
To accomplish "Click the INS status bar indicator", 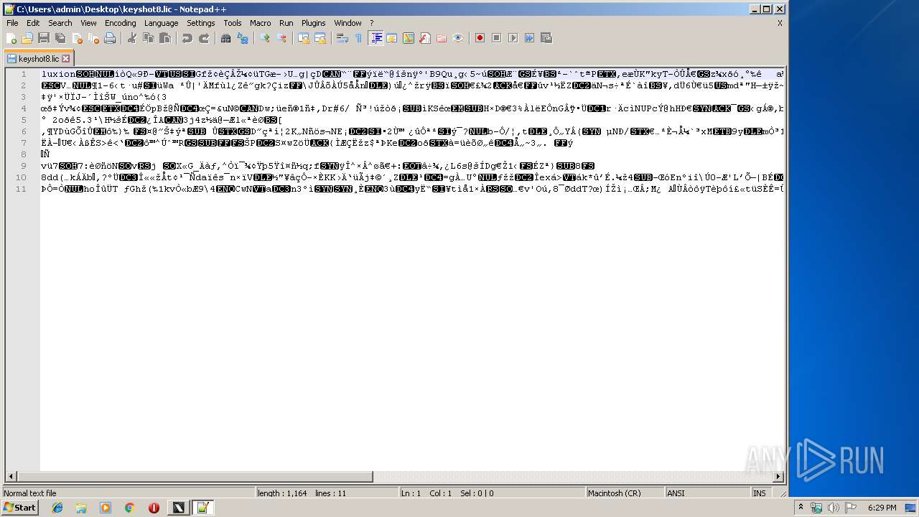I will pos(760,493).
